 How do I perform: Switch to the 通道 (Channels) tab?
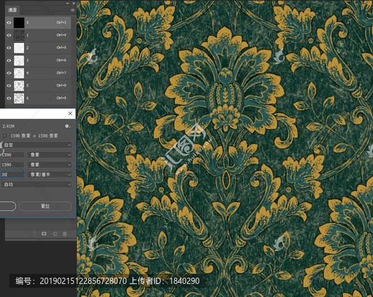[x=12, y=10]
